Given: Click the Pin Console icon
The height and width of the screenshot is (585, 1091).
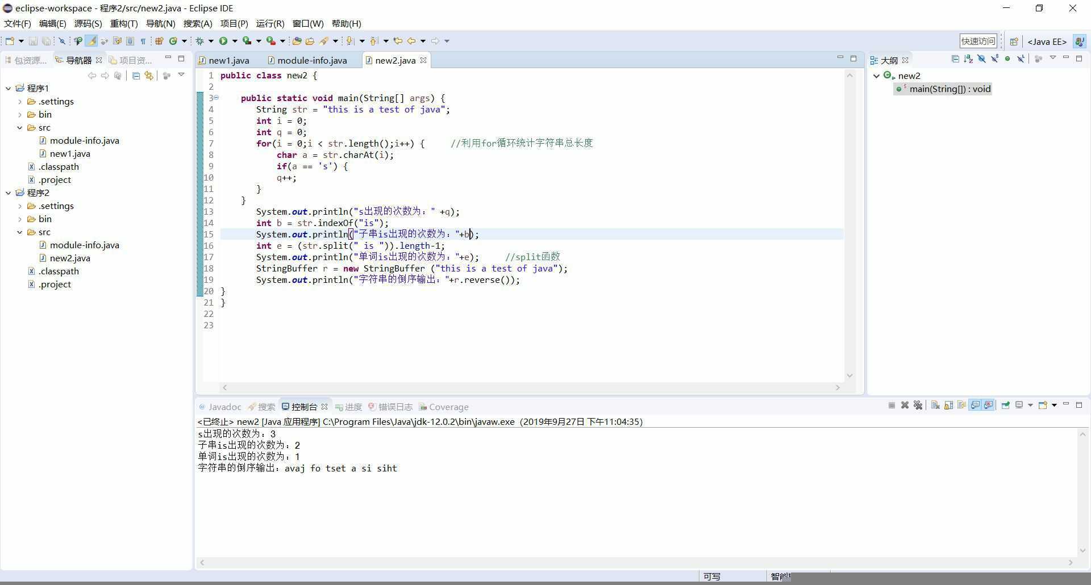Looking at the screenshot, I should [x=1005, y=405].
